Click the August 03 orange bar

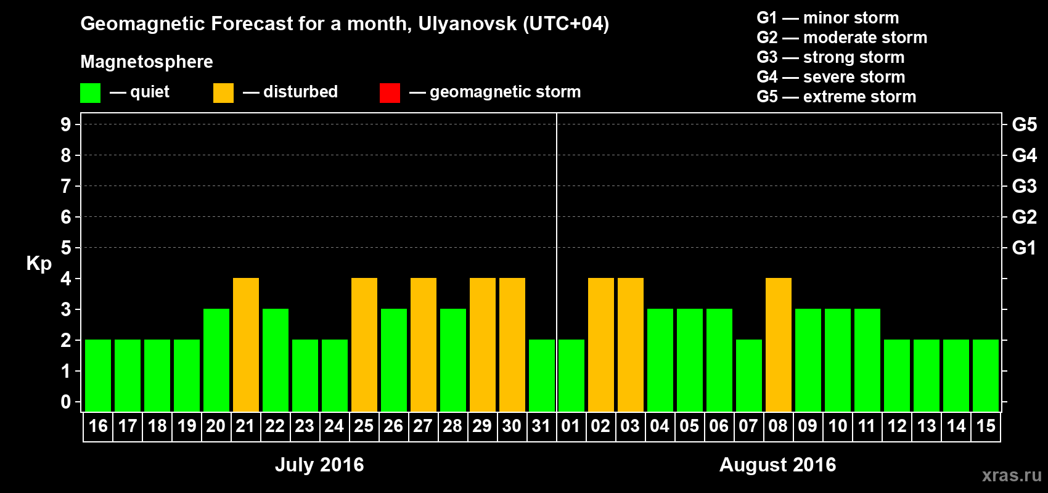pyautogui.click(x=631, y=344)
